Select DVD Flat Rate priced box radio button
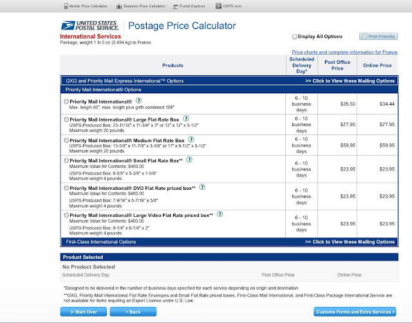This screenshot has width=412, height=323. [x=66, y=188]
